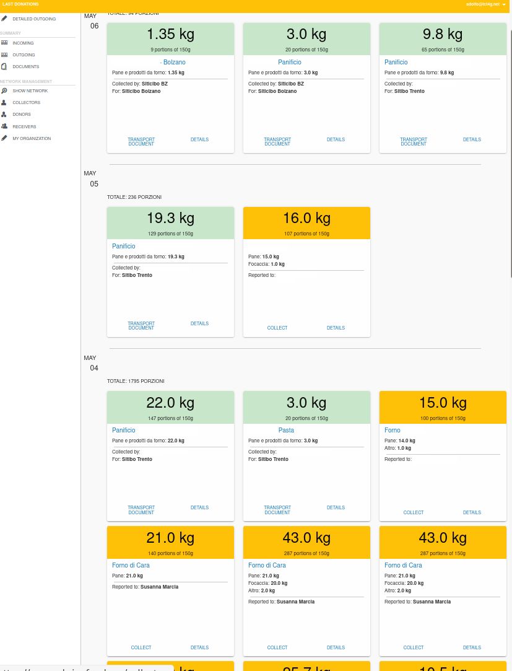
Task: View Details of the 9.8 kg donation
Action: (x=472, y=139)
